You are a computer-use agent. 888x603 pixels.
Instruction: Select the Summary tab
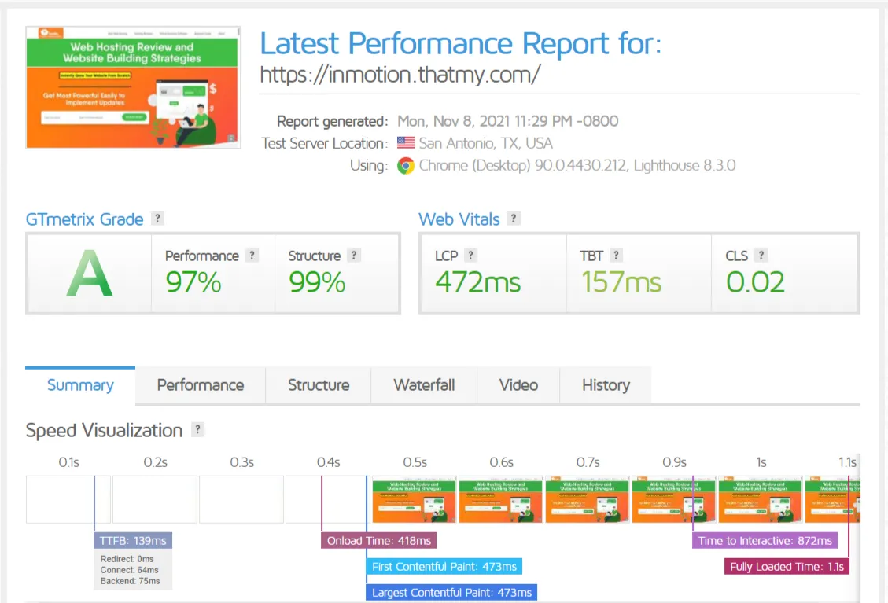coord(79,385)
